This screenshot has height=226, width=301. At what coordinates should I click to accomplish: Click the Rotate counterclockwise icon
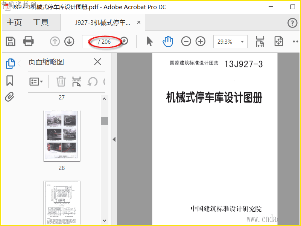pos(93,81)
